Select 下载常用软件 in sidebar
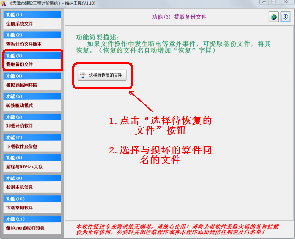Viewport: 295px width, 239px height. point(32,208)
